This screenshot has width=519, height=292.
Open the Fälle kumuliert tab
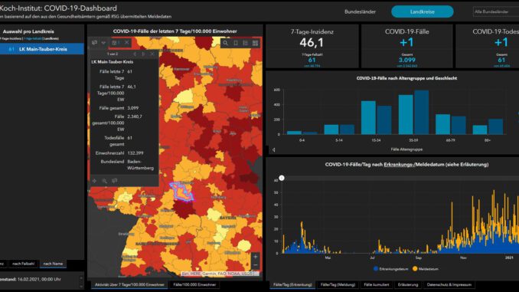coord(377,284)
